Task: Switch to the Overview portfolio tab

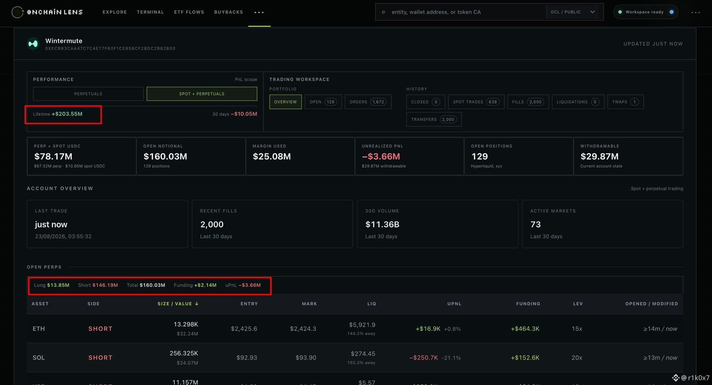Action: pyautogui.click(x=285, y=102)
